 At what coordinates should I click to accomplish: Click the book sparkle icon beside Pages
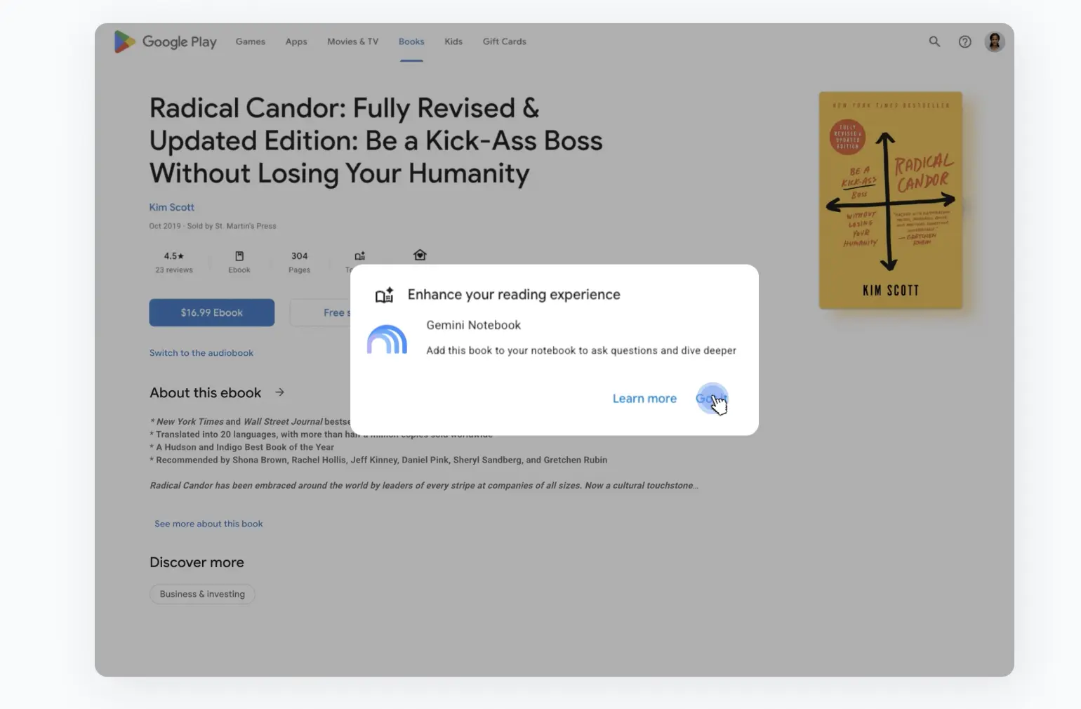(x=360, y=256)
